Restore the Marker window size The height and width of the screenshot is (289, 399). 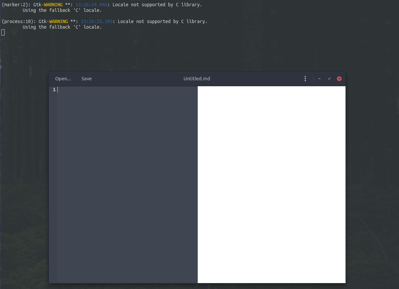[x=329, y=79]
